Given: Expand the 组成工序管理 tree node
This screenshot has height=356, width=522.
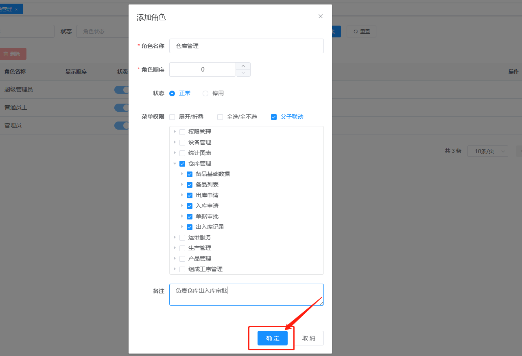Looking at the screenshot, I should 175,269.
